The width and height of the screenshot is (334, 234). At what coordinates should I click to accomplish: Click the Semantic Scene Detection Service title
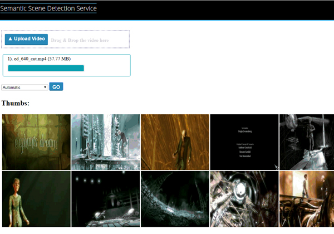pos(48,8)
